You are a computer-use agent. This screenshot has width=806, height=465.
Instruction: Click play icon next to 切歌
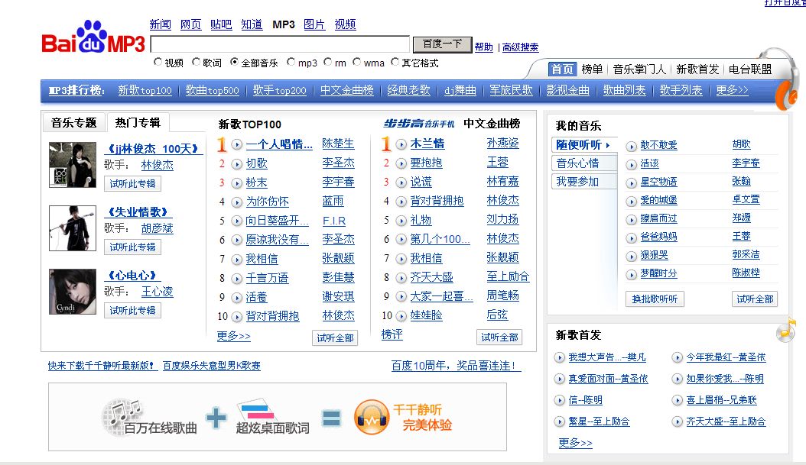[x=236, y=164]
